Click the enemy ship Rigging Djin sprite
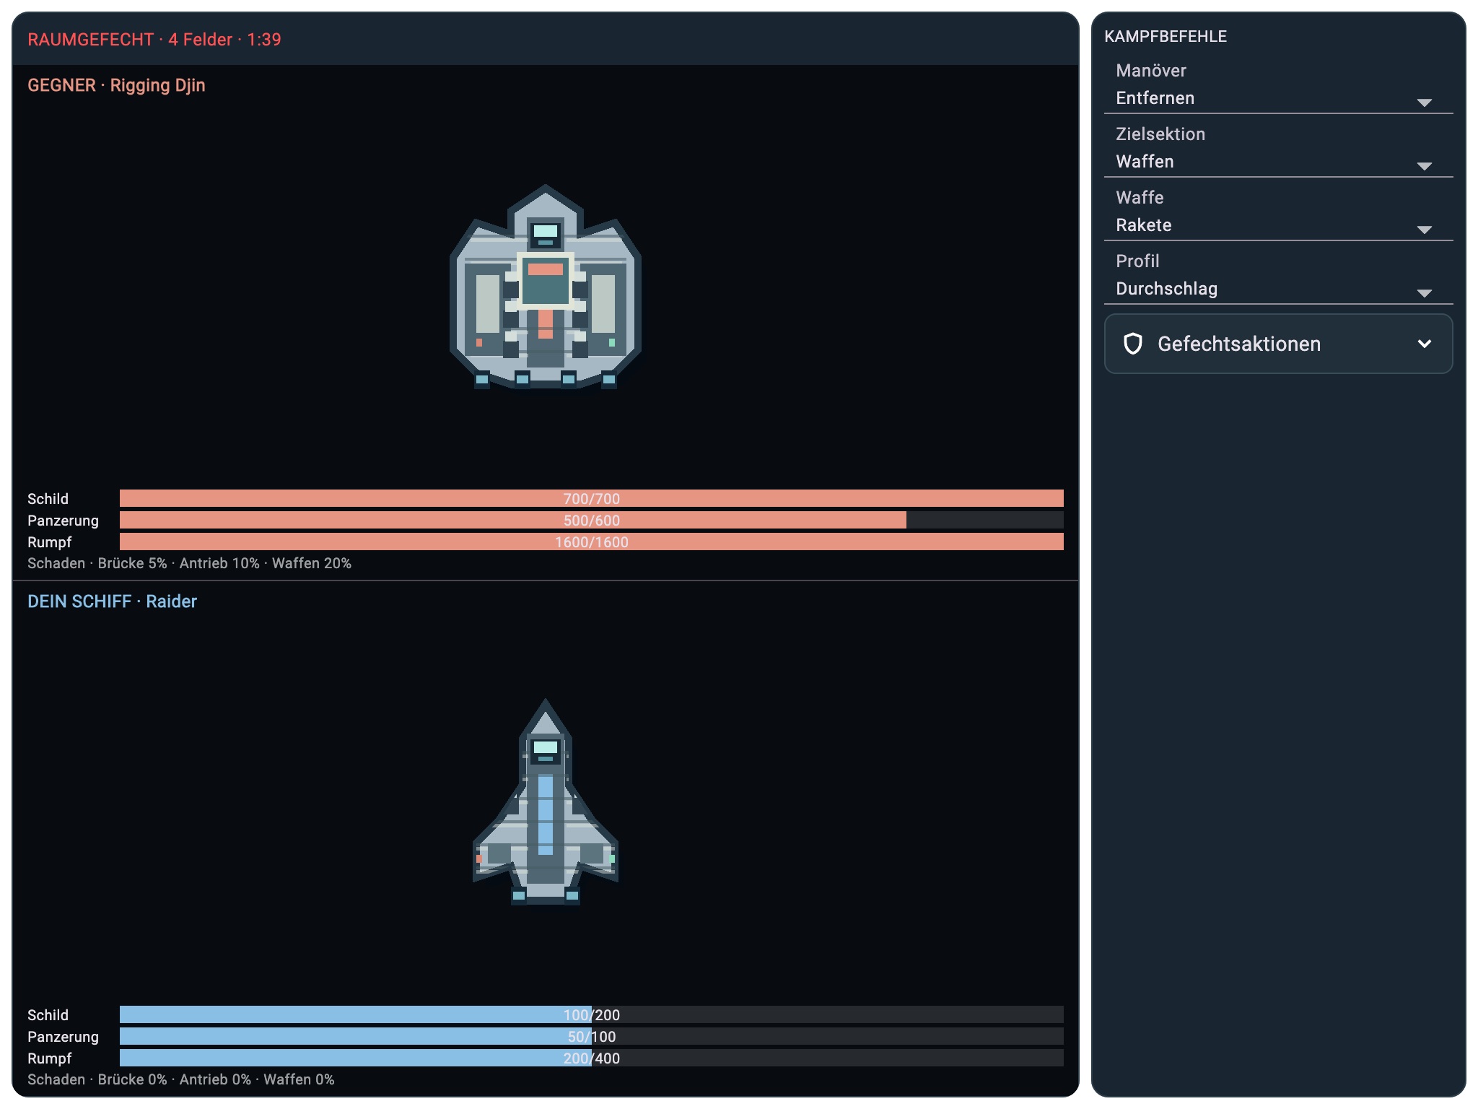The image size is (1478, 1109). [x=546, y=287]
